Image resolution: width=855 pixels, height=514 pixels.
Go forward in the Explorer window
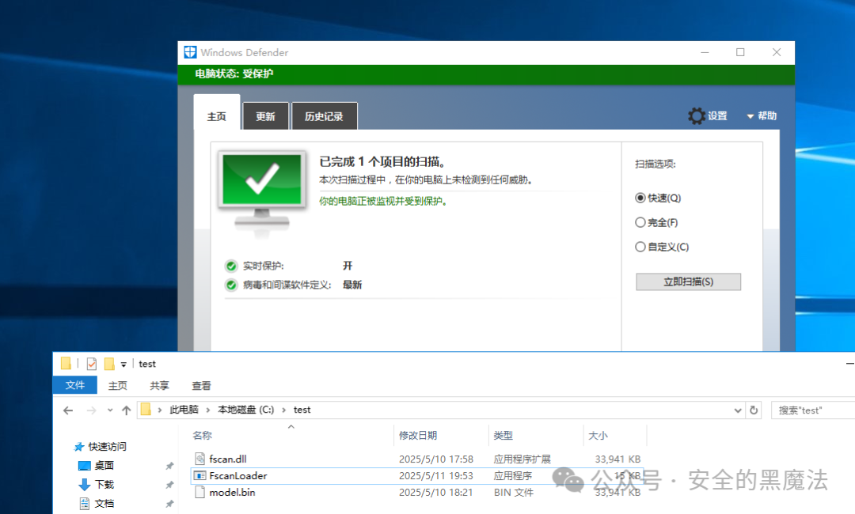(x=91, y=410)
